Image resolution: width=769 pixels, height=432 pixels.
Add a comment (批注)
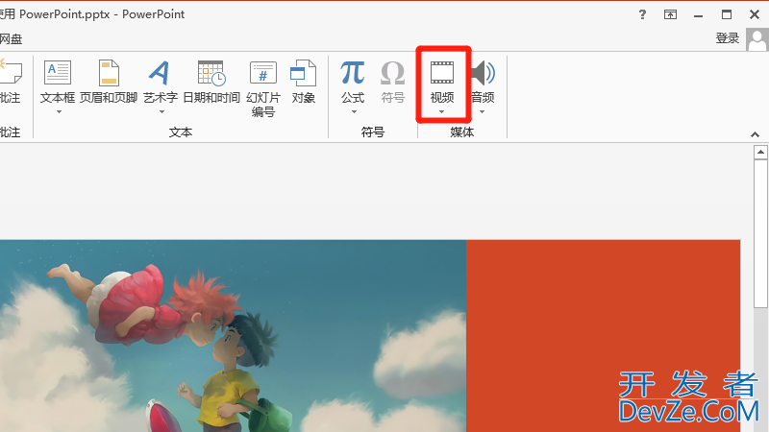[10, 82]
